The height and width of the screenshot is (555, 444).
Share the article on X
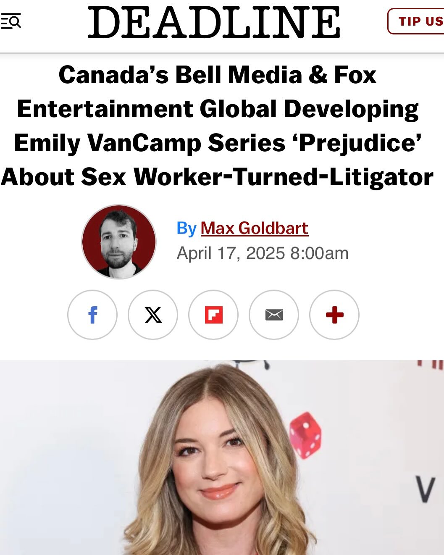click(x=153, y=315)
